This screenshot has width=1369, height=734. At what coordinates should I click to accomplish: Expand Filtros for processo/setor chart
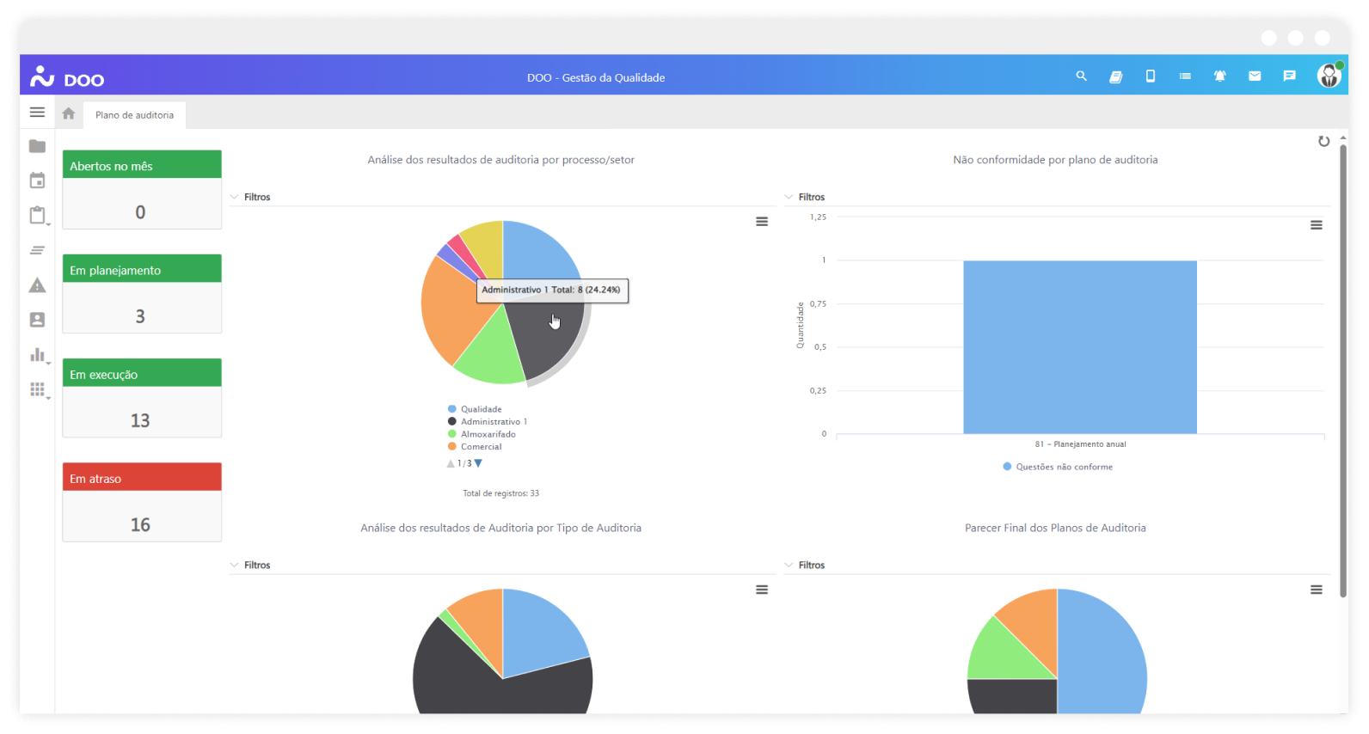tap(250, 197)
